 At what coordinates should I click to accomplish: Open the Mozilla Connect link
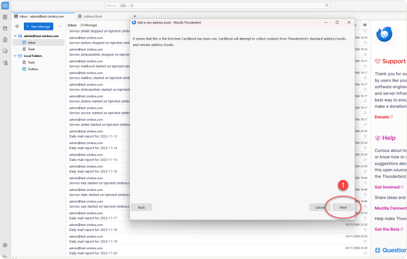[391, 208]
